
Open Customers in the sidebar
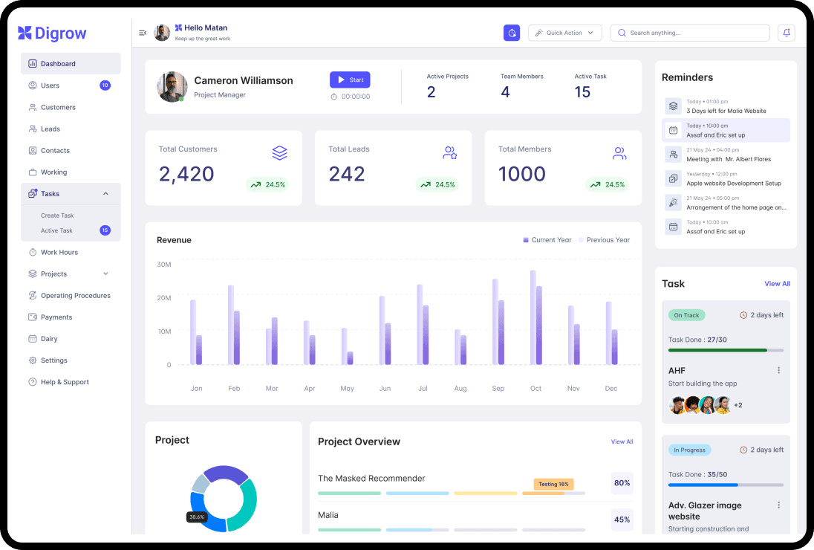click(58, 108)
